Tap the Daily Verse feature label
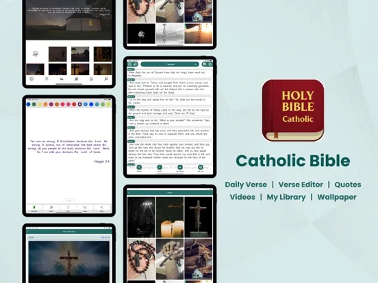378x283 pixels. [x=246, y=185]
